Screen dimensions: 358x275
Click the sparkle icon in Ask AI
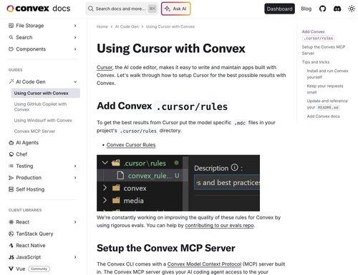(168, 9)
